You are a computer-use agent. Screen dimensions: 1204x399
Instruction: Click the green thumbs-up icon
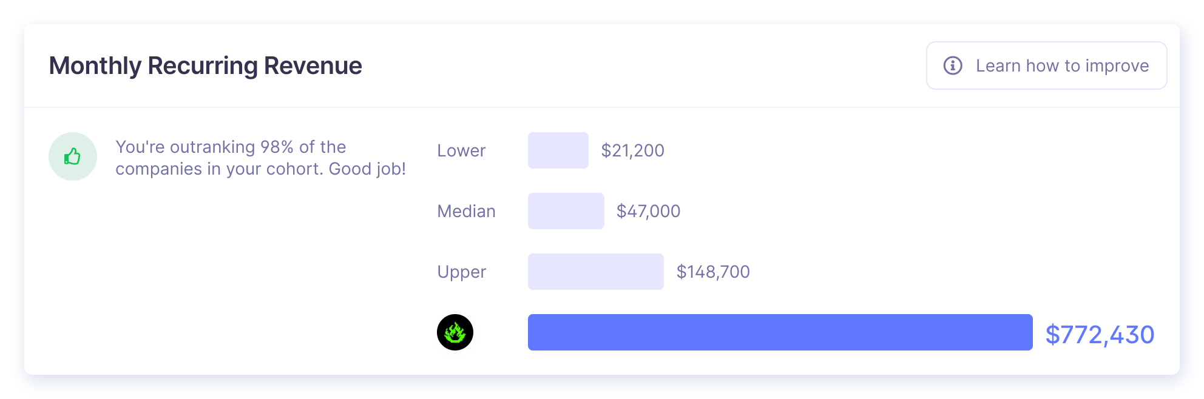click(x=73, y=156)
